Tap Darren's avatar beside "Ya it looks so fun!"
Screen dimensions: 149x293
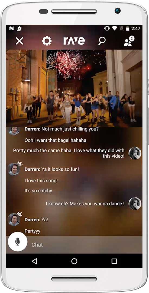click(x=14, y=169)
